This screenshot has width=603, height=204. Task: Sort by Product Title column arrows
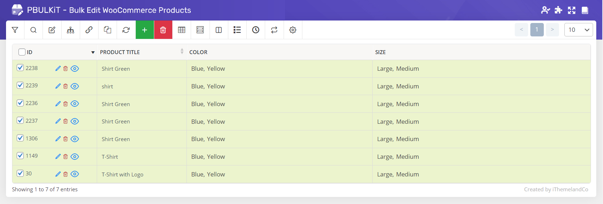182,52
